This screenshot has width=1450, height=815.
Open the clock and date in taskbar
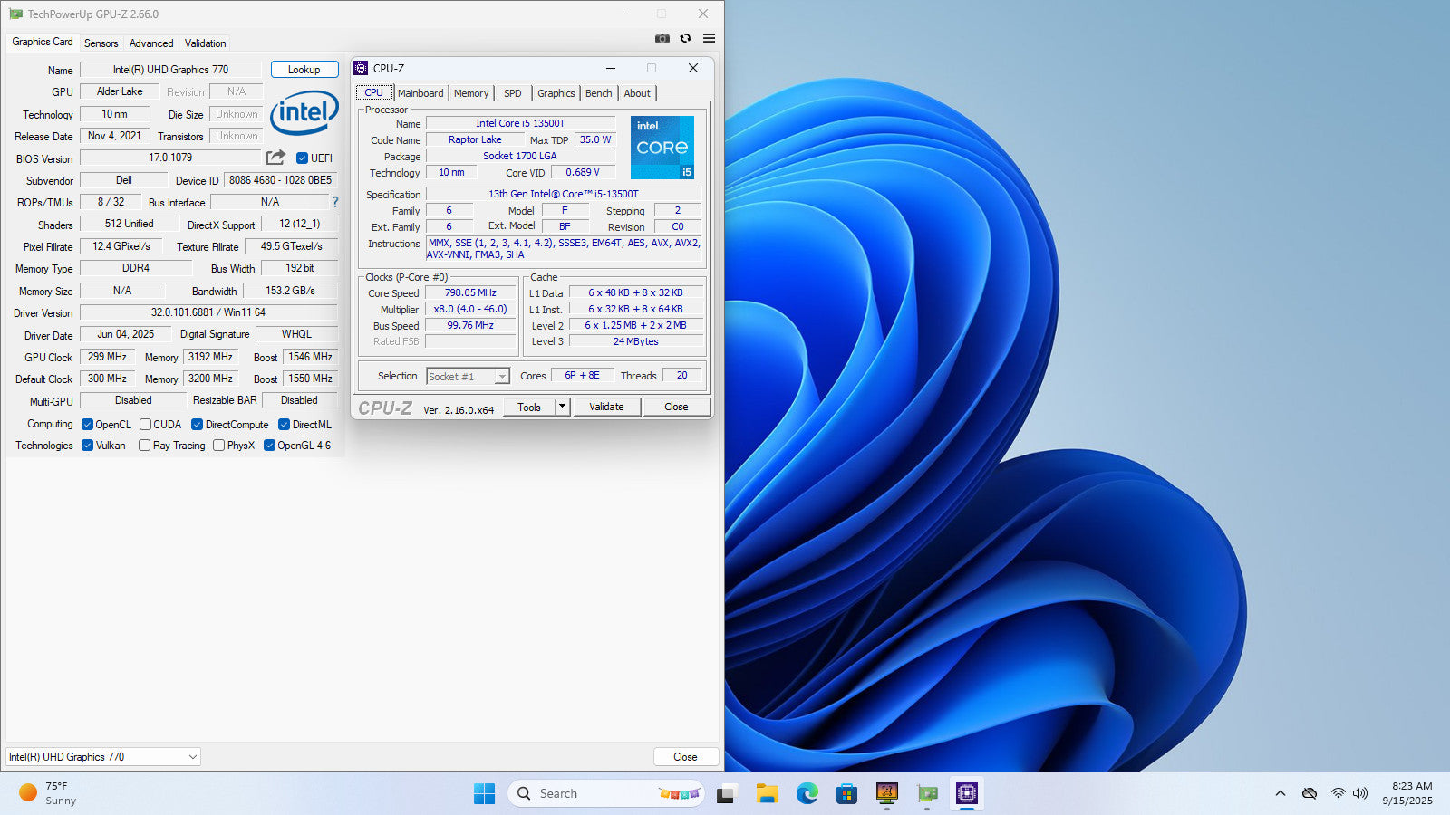point(1407,793)
